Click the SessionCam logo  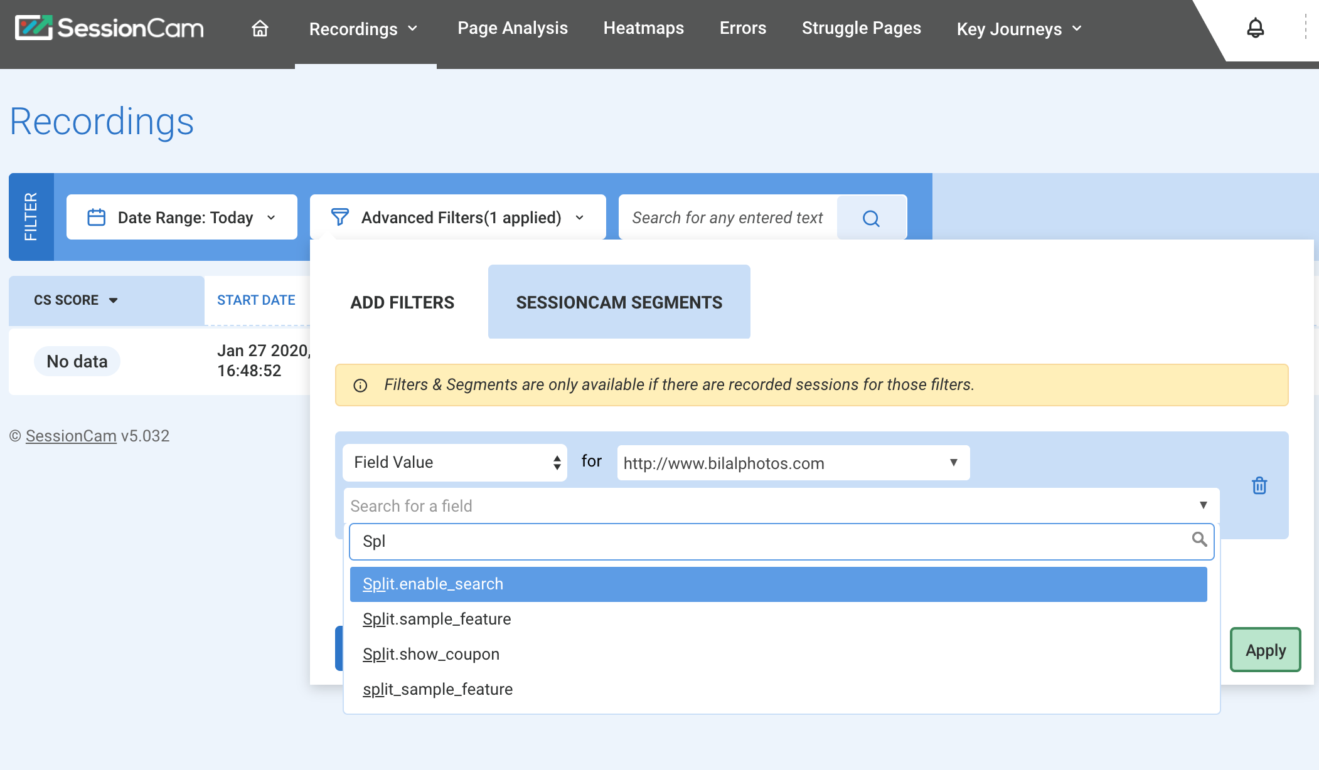110,28
